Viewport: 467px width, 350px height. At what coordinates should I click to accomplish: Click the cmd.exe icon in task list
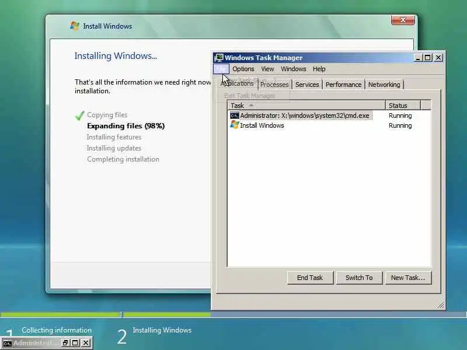pyautogui.click(x=235, y=116)
